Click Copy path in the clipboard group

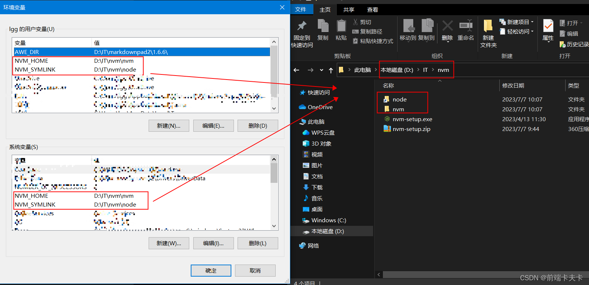click(x=367, y=32)
